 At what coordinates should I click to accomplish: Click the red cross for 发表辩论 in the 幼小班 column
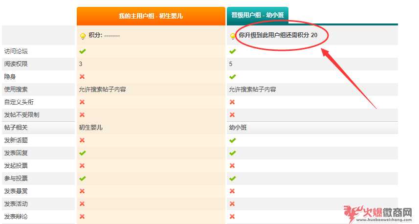(232, 217)
